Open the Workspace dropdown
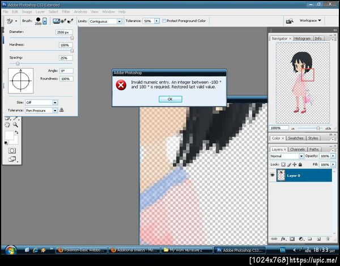340x266 pixels. [311, 20]
